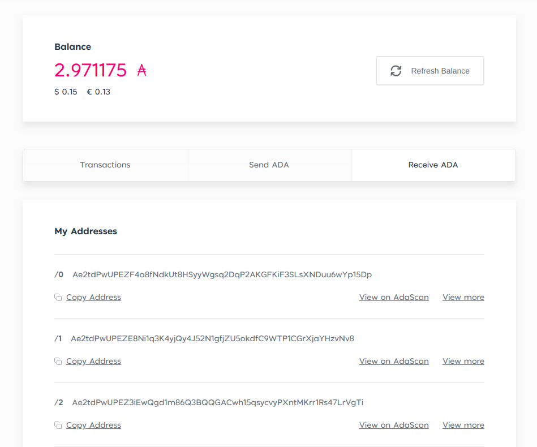Viewport: 537px width, 447px height.
Task: Click the copy icon for address /1
Action: coord(58,362)
